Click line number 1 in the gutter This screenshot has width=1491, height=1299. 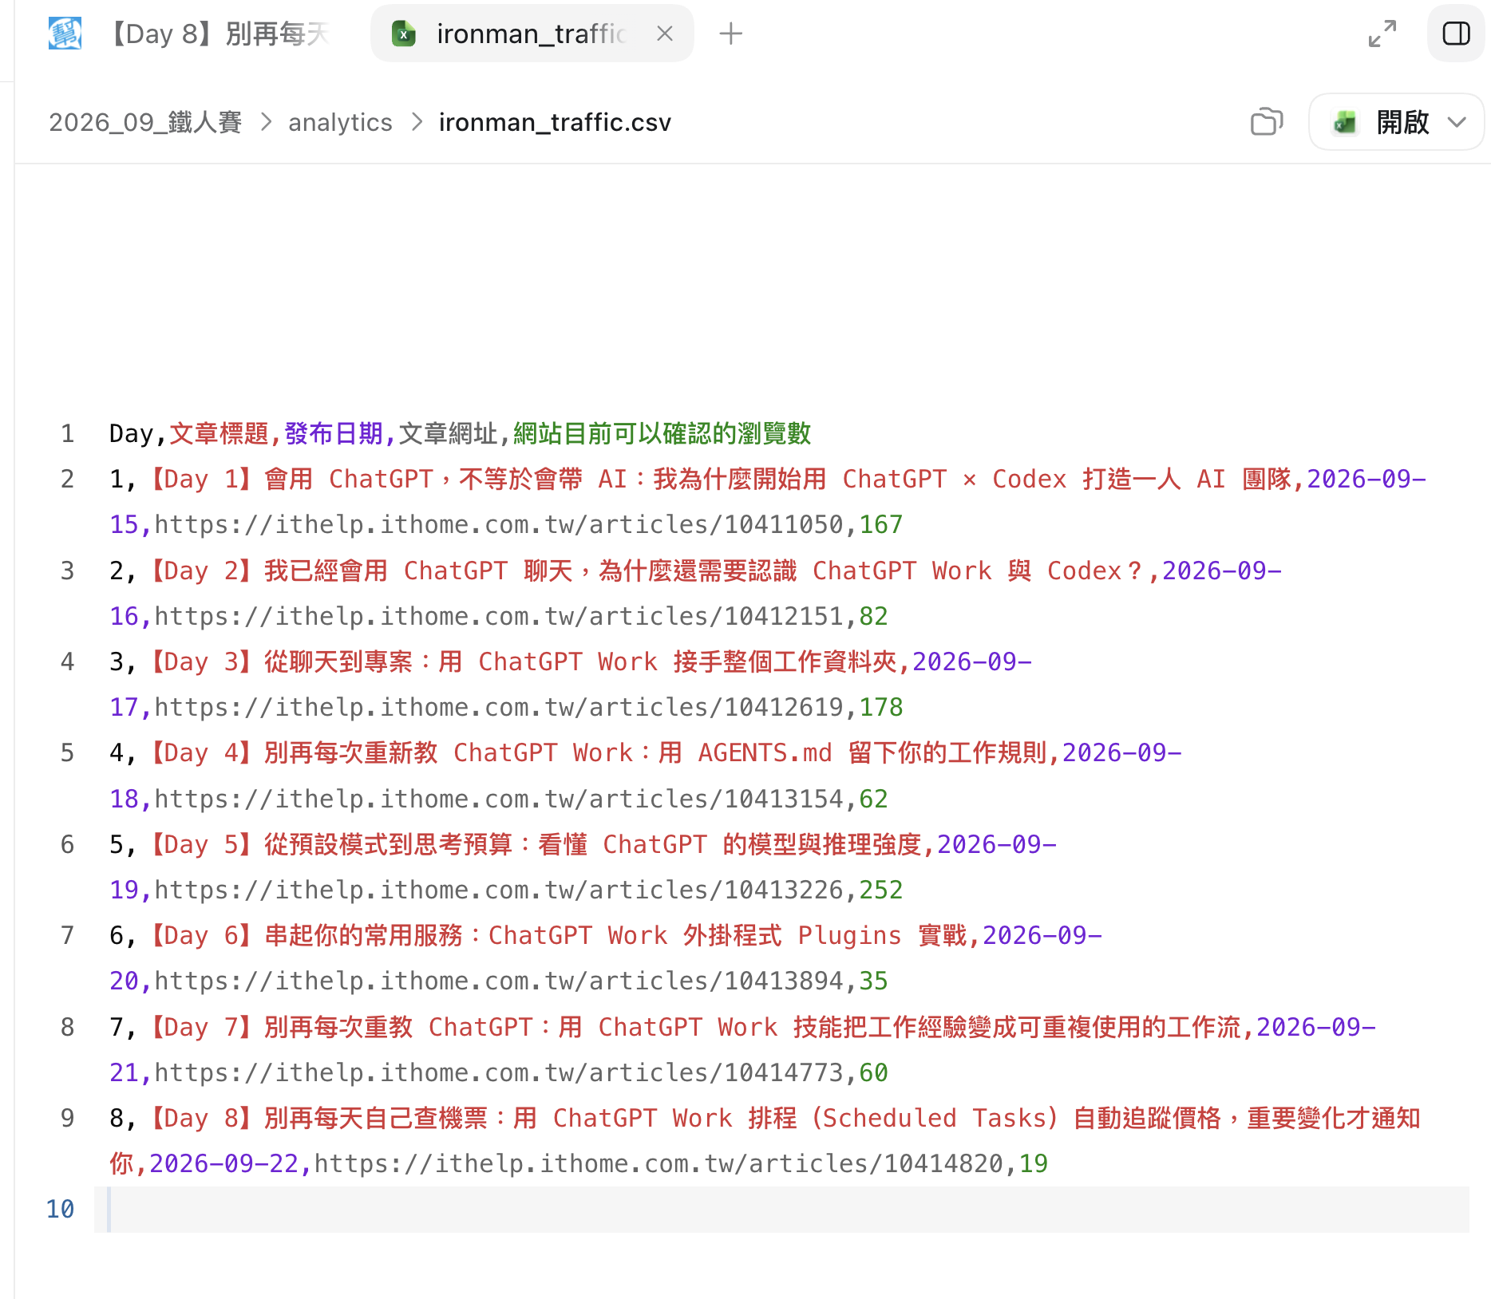tap(67, 433)
